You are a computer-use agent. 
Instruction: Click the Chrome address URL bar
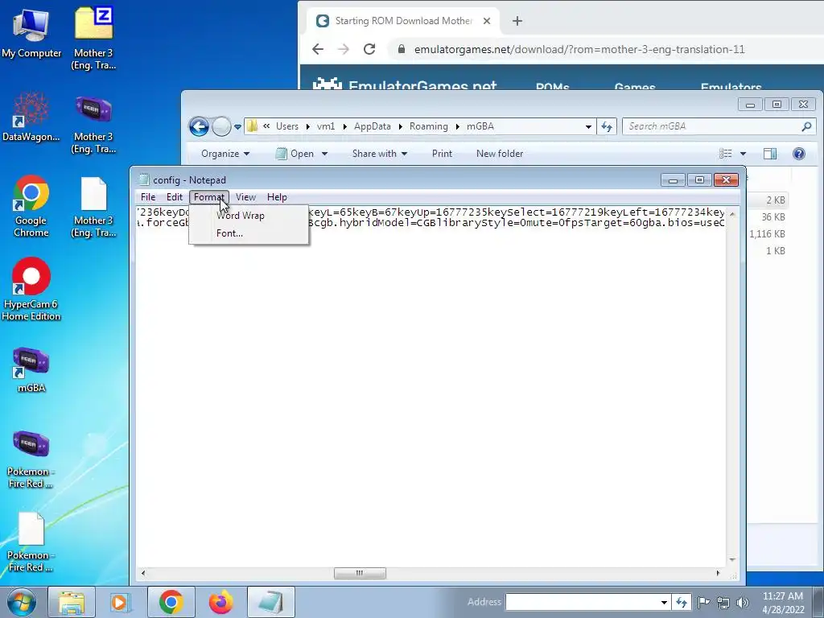[x=579, y=49]
